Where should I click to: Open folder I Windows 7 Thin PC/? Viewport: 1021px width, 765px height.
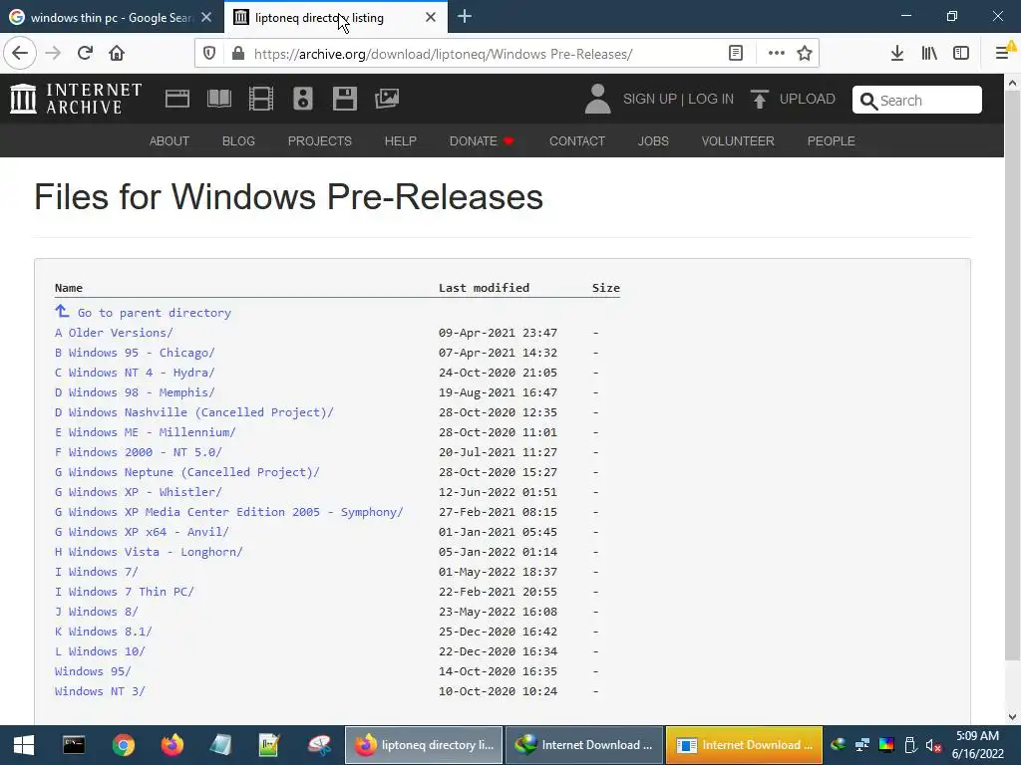[x=125, y=592]
